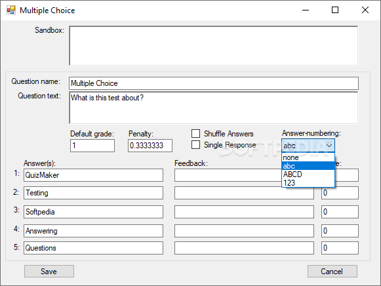
Task: Click the Cancel button
Action: [332, 271]
